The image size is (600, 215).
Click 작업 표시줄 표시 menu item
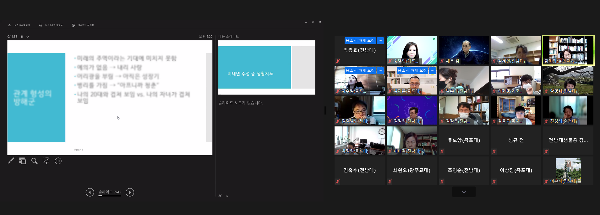click(19, 25)
